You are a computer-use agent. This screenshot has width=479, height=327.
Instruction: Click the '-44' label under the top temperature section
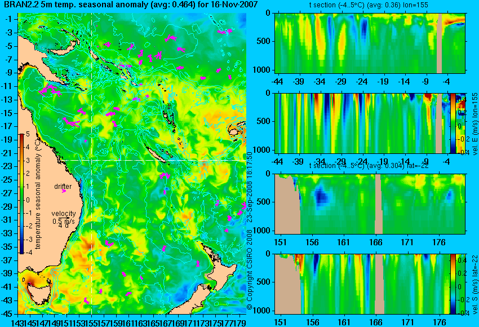(x=277, y=82)
